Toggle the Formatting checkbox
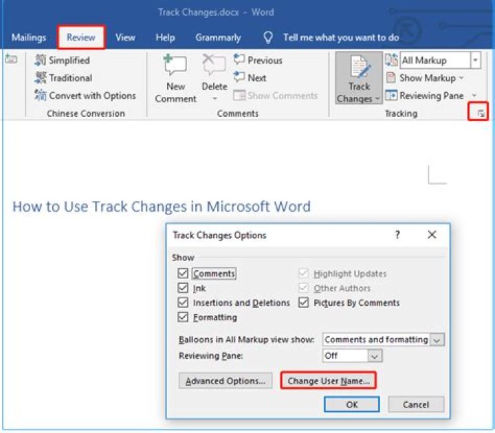Viewport: 495px width, 433px height. 183,317
